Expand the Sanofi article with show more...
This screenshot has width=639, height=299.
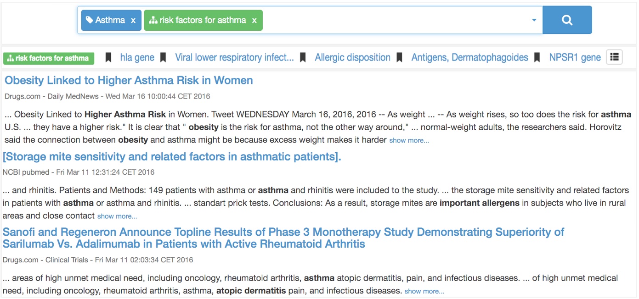(x=424, y=291)
